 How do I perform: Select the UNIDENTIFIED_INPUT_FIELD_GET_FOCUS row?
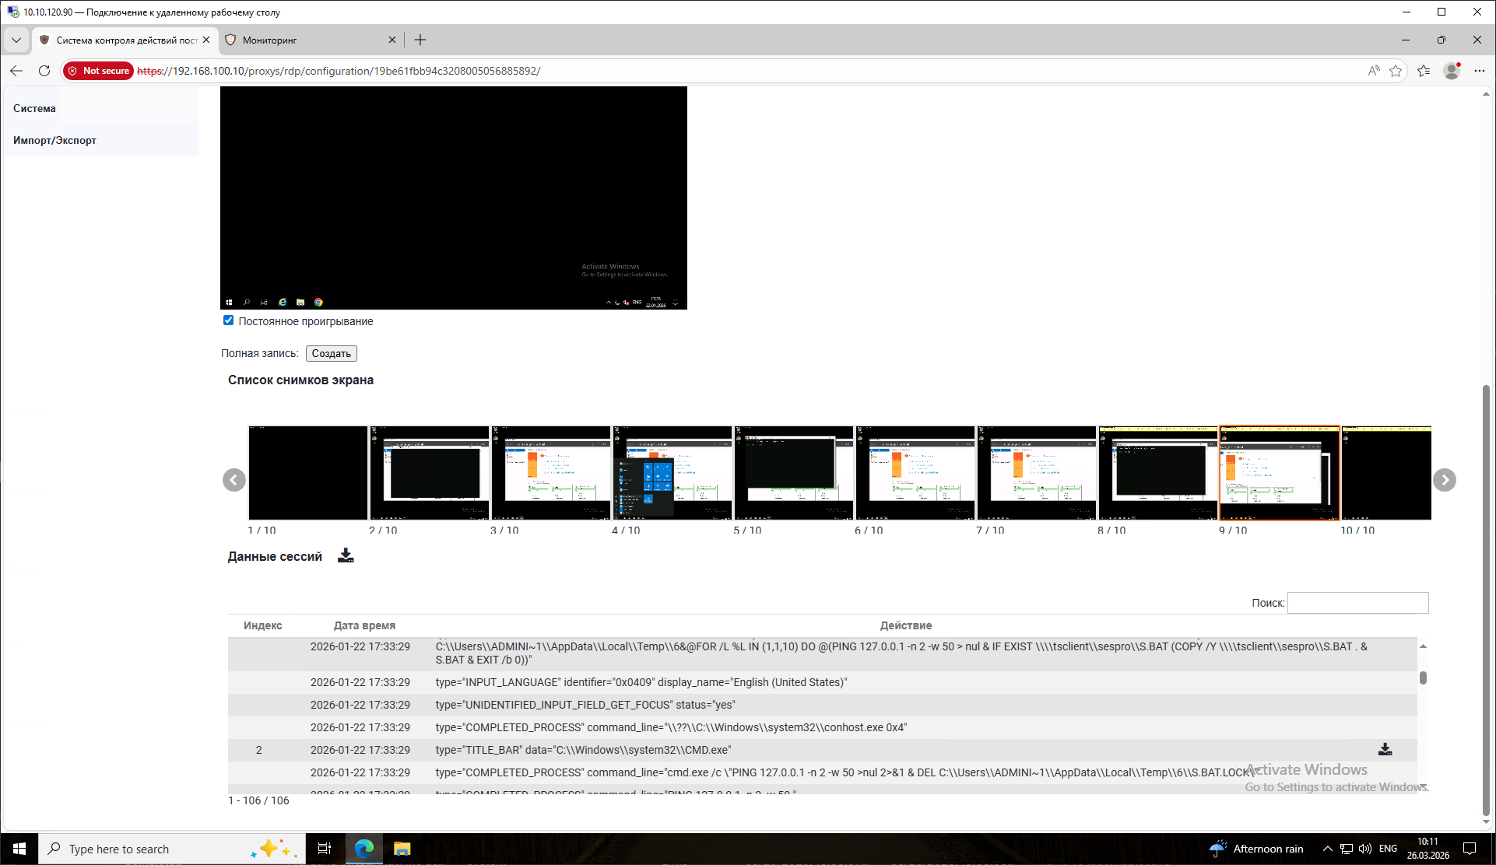tap(822, 705)
